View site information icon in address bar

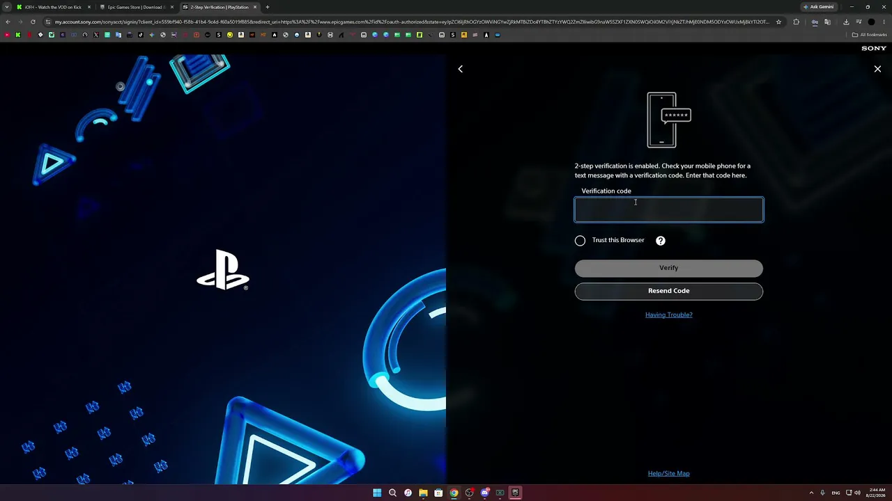(x=48, y=22)
